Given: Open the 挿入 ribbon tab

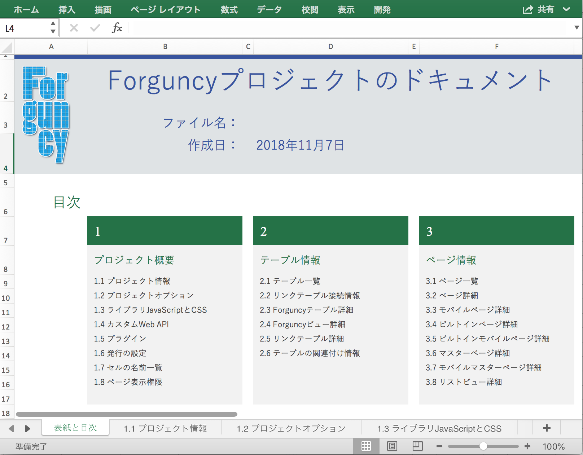Looking at the screenshot, I should coord(67,10).
